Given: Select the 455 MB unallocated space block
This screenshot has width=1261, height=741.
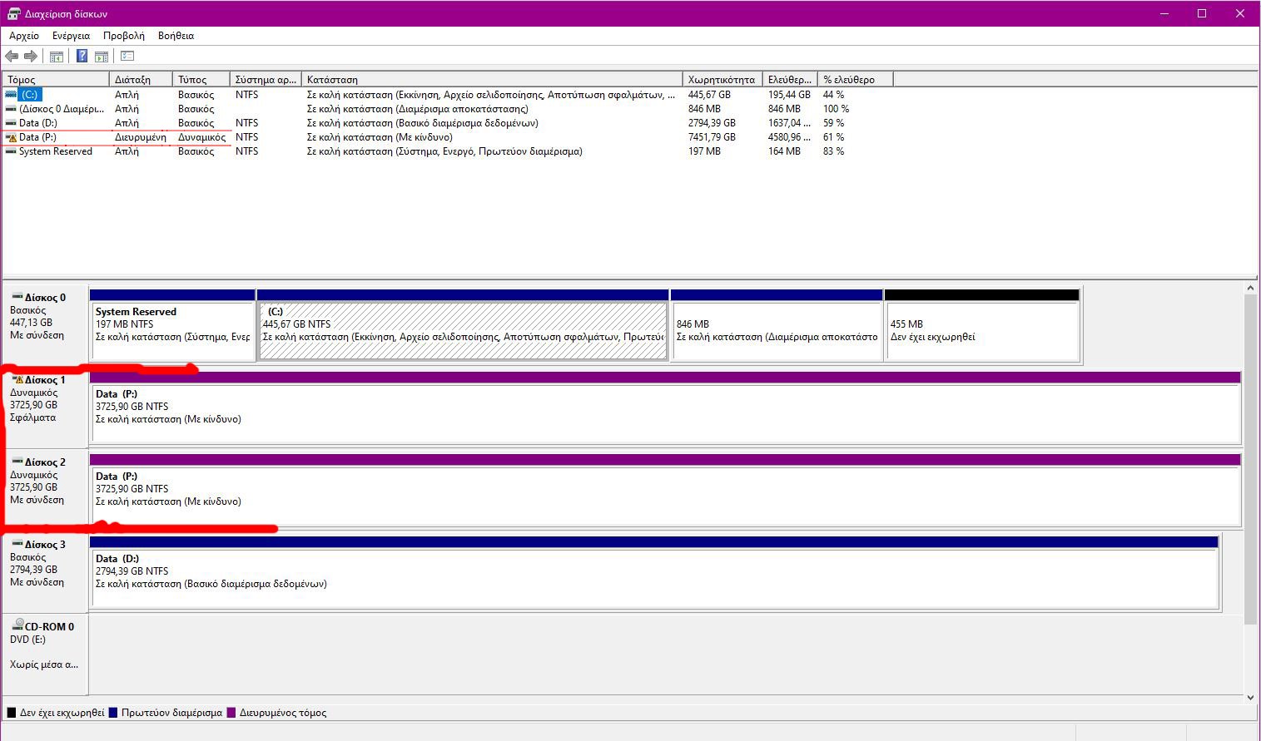Looking at the screenshot, I should 982,330.
